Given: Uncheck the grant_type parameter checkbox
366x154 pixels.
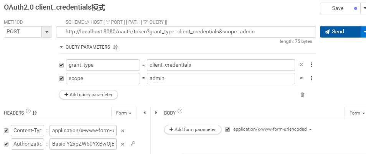Looking at the screenshot, I should coord(61,65).
